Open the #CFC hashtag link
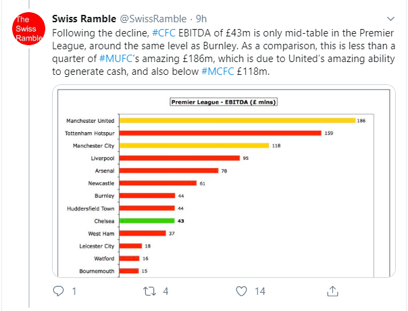The width and height of the screenshot is (408, 311). tap(164, 33)
